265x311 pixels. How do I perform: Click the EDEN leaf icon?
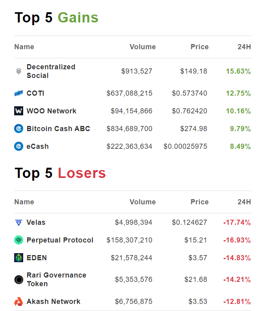pyautogui.click(x=18, y=258)
